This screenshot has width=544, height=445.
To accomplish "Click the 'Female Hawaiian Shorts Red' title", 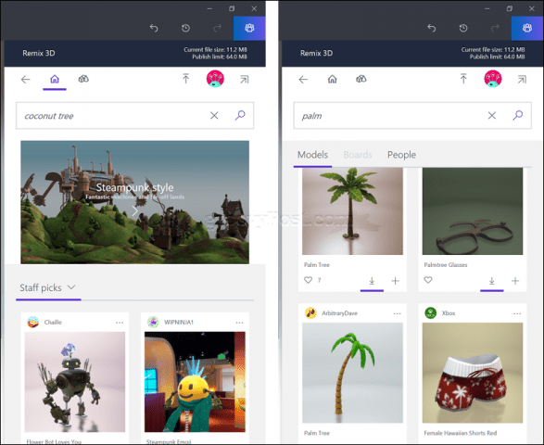I will coord(461,433).
